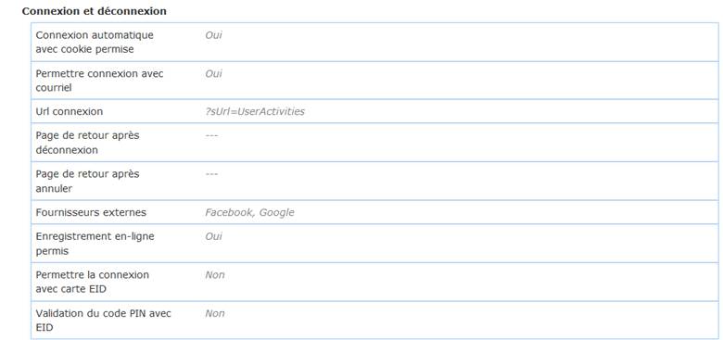
Task: Select the 'Page de retour après annuler' label
Action: click(87, 181)
